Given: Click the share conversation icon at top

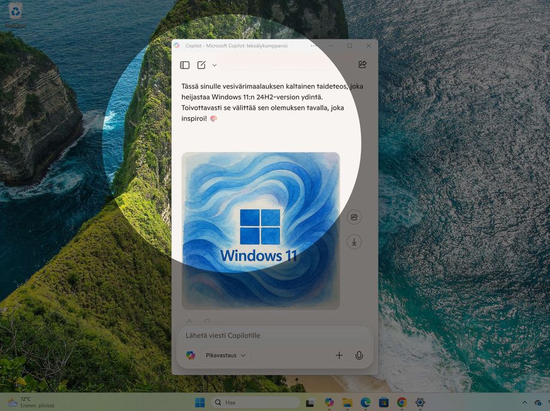Looking at the screenshot, I should click(x=362, y=64).
